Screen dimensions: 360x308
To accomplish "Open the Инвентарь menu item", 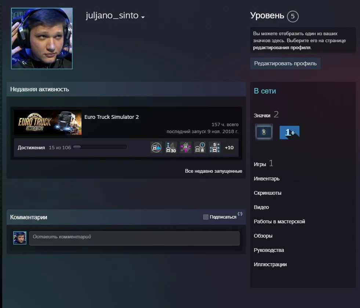I will point(266,179).
